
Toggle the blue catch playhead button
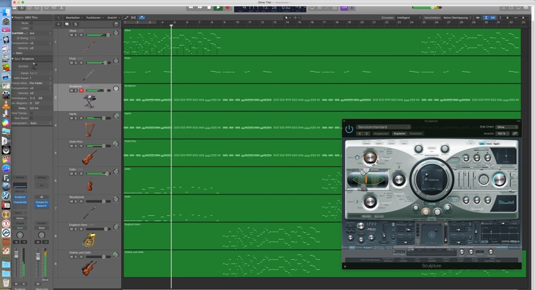click(141, 18)
